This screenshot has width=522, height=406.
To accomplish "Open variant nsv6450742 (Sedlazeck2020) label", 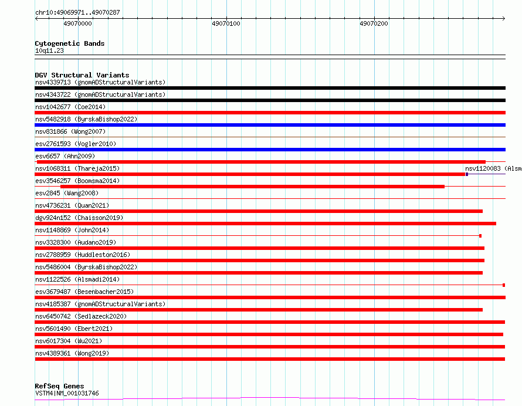I will 81,316.
